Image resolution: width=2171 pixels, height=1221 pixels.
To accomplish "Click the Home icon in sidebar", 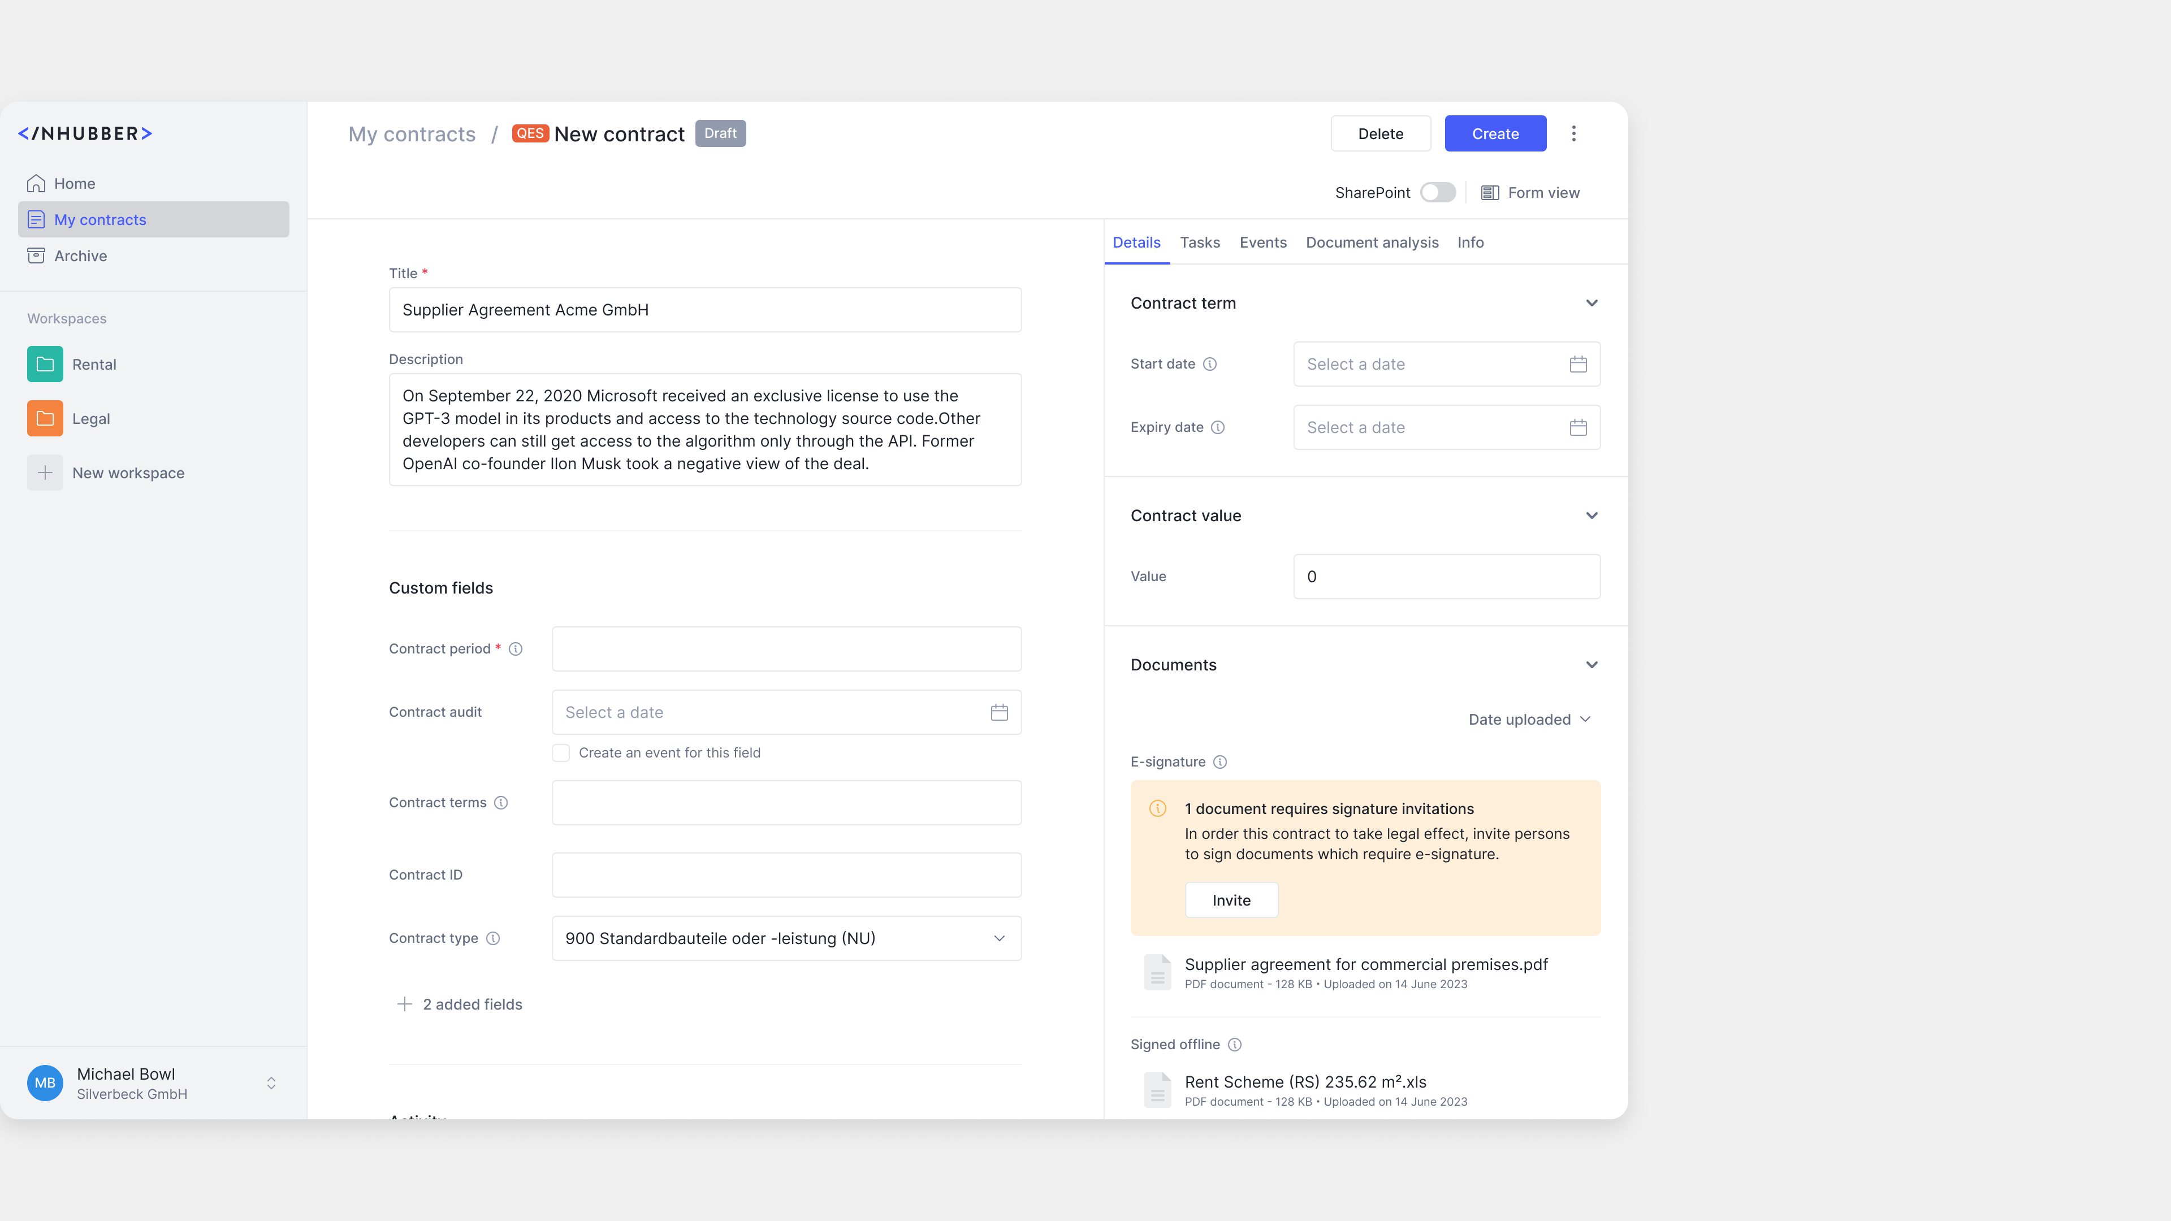I will [x=36, y=184].
